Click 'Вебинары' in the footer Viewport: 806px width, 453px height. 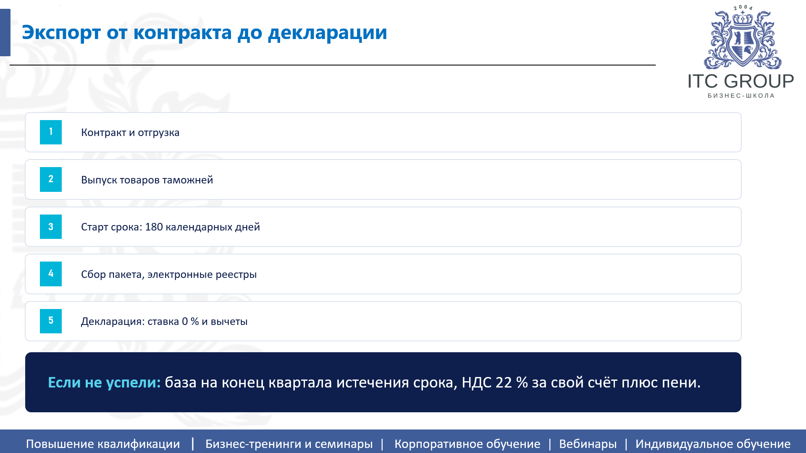(588, 444)
